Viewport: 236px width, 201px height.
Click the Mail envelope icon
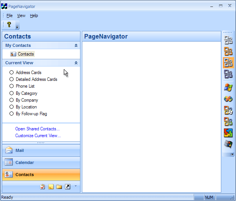pyautogui.click(x=9, y=150)
